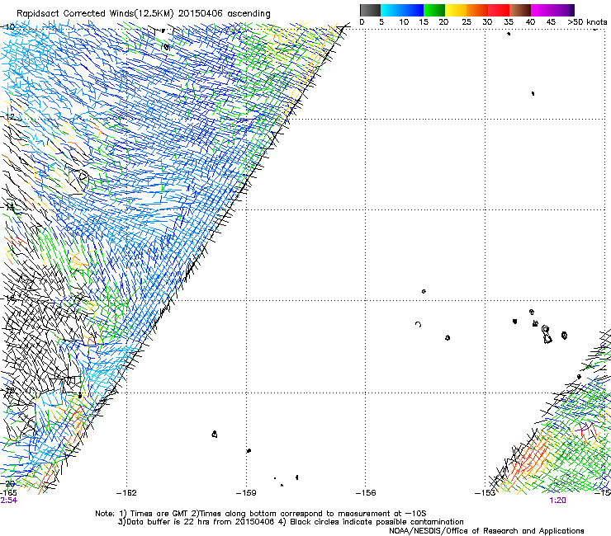Click the green 15-20 knots legend color
This screenshot has height=536, width=611.
point(434,10)
